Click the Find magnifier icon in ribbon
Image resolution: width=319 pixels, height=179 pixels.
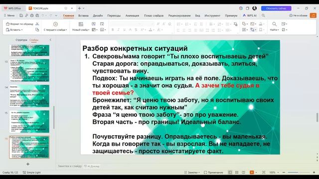274,24
